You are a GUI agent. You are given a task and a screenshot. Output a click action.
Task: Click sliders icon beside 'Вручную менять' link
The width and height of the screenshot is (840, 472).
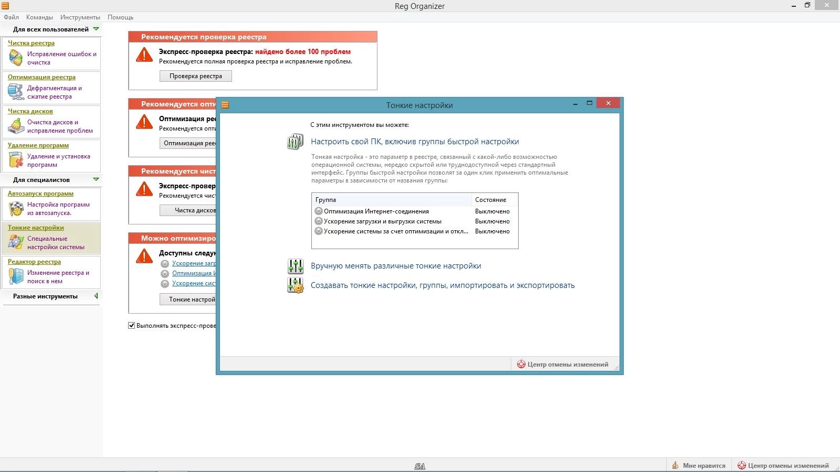click(x=295, y=266)
